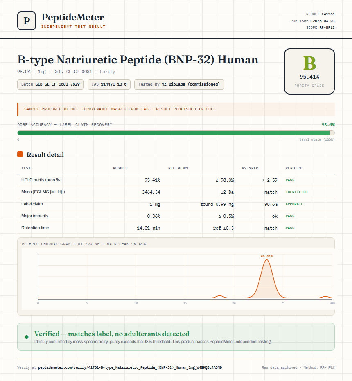Image resolution: width=352 pixels, height=381 pixels.
Task: Click the ≤ 0.5% reference cell
Action: click(x=226, y=216)
